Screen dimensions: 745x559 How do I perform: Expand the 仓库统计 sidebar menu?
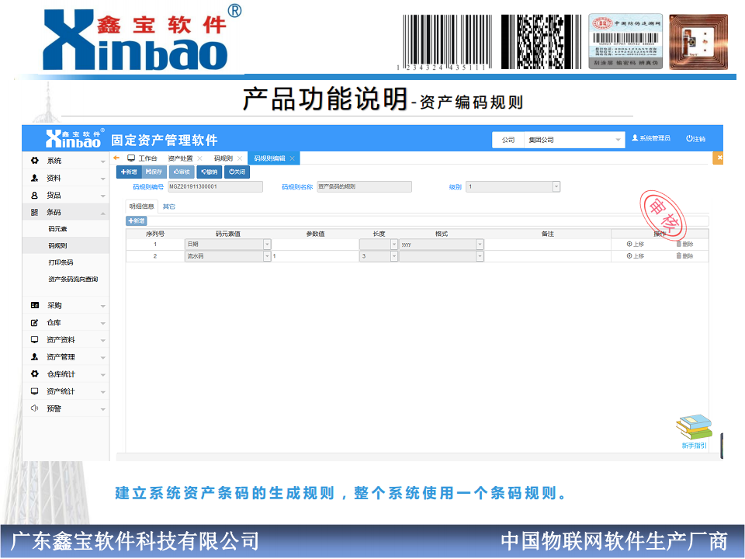point(66,374)
